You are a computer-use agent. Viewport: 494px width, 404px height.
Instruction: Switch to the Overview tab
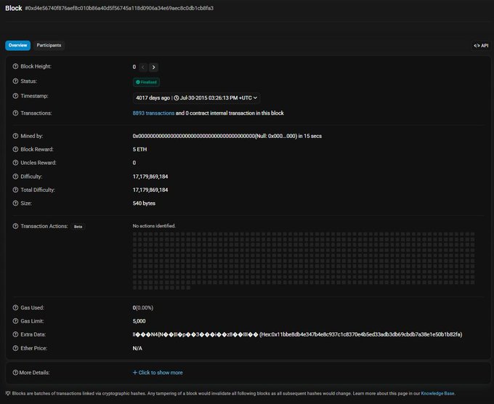(x=17, y=45)
